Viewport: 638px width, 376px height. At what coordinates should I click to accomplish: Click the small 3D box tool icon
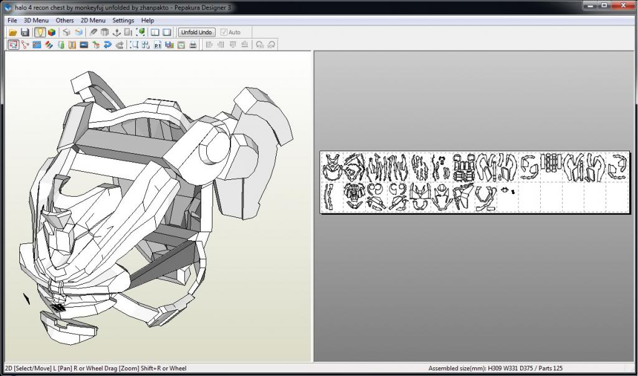click(96, 45)
